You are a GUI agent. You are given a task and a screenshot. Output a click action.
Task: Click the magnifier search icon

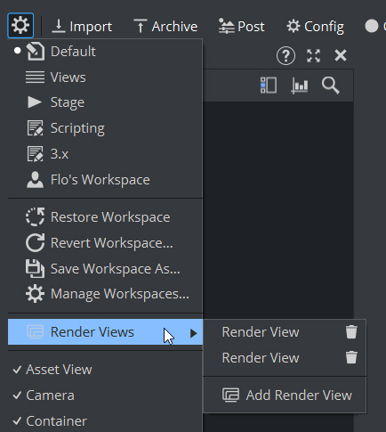[331, 86]
